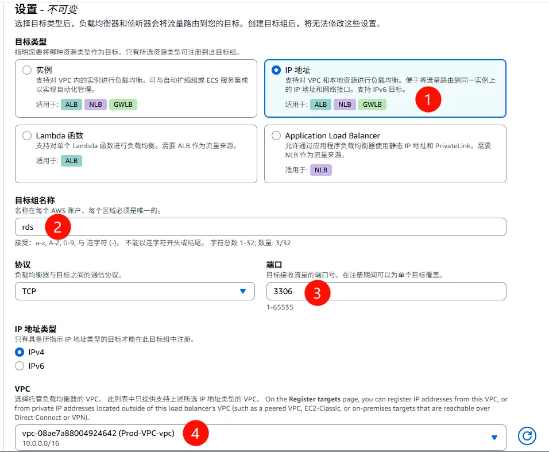Switch IP address type to IPv6

20,366
